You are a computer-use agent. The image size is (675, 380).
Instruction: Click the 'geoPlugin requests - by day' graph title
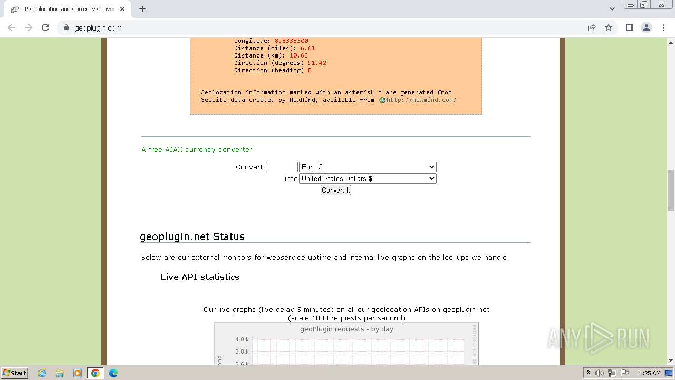point(346,329)
